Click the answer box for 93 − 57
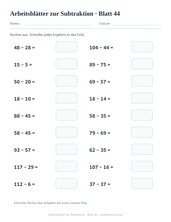 66,149
